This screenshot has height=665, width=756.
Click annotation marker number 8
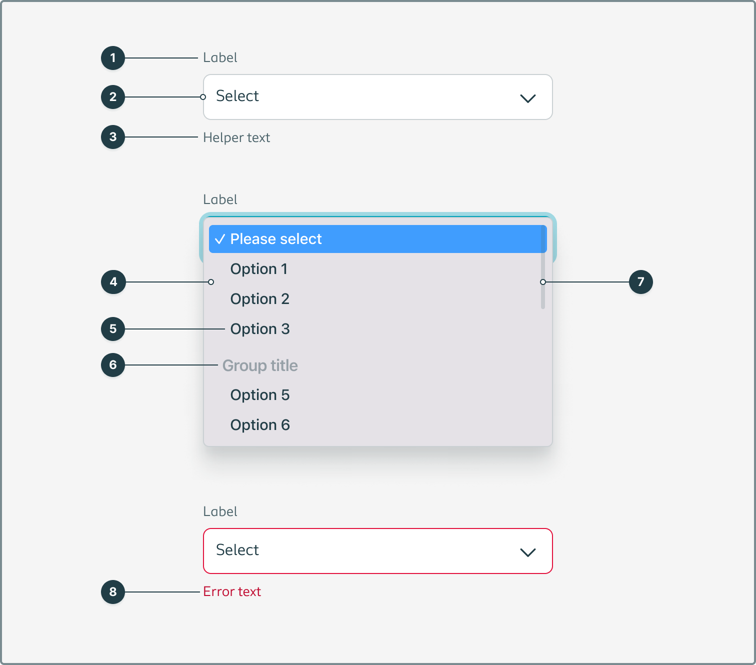pyautogui.click(x=112, y=592)
